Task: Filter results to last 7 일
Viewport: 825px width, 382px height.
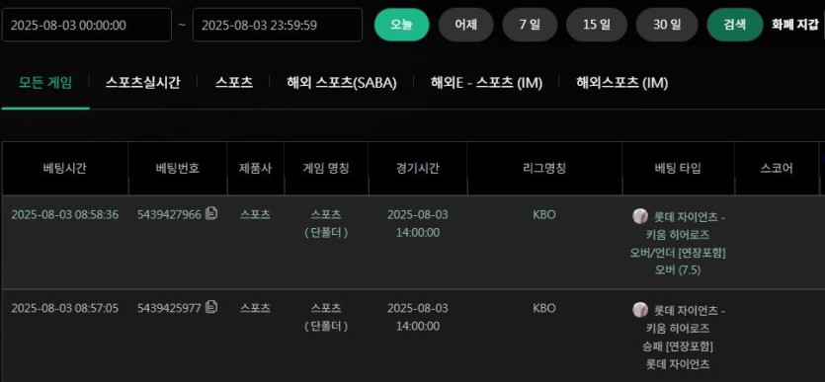Action: [x=530, y=25]
